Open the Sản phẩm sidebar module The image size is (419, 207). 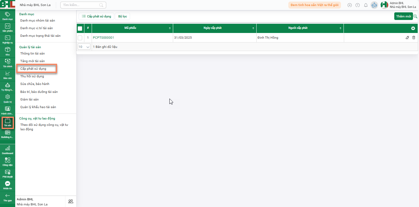pos(8,28)
